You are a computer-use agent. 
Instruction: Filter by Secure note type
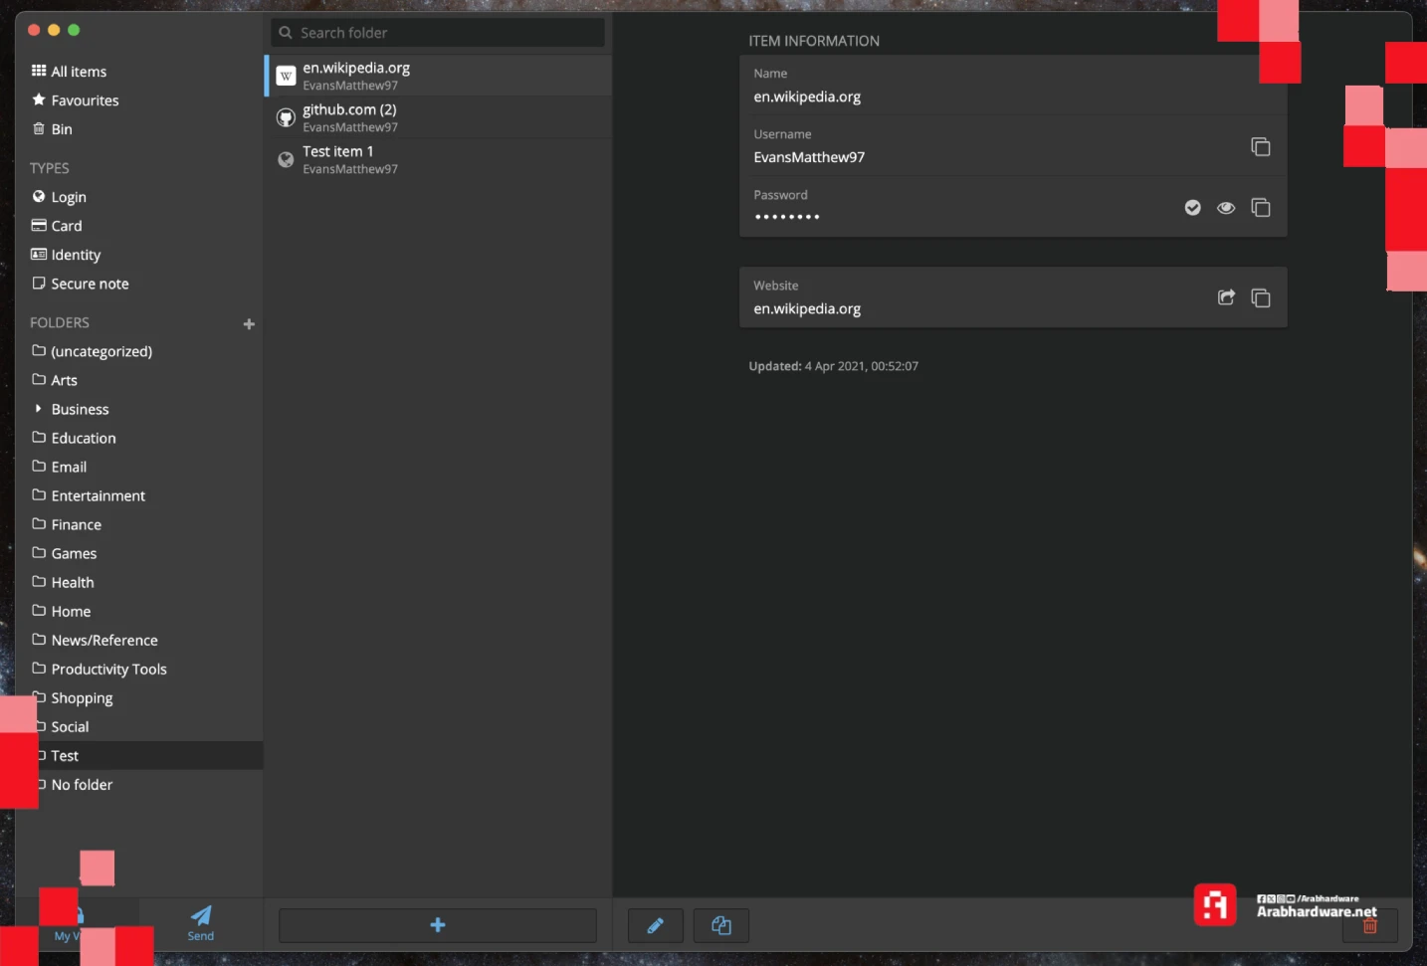(90, 284)
